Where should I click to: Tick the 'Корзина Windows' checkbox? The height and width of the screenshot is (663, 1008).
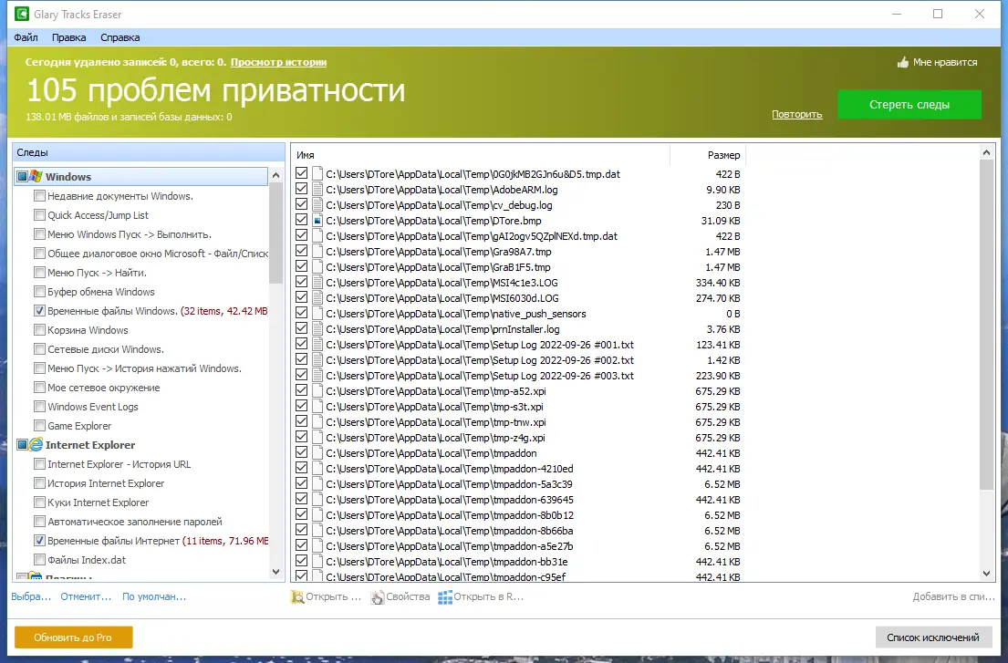(39, 330)
